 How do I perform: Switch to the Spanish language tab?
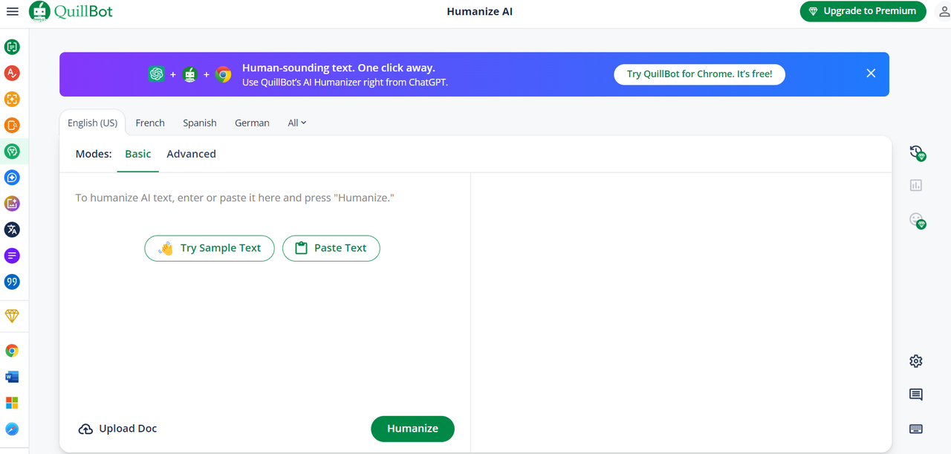200,123
